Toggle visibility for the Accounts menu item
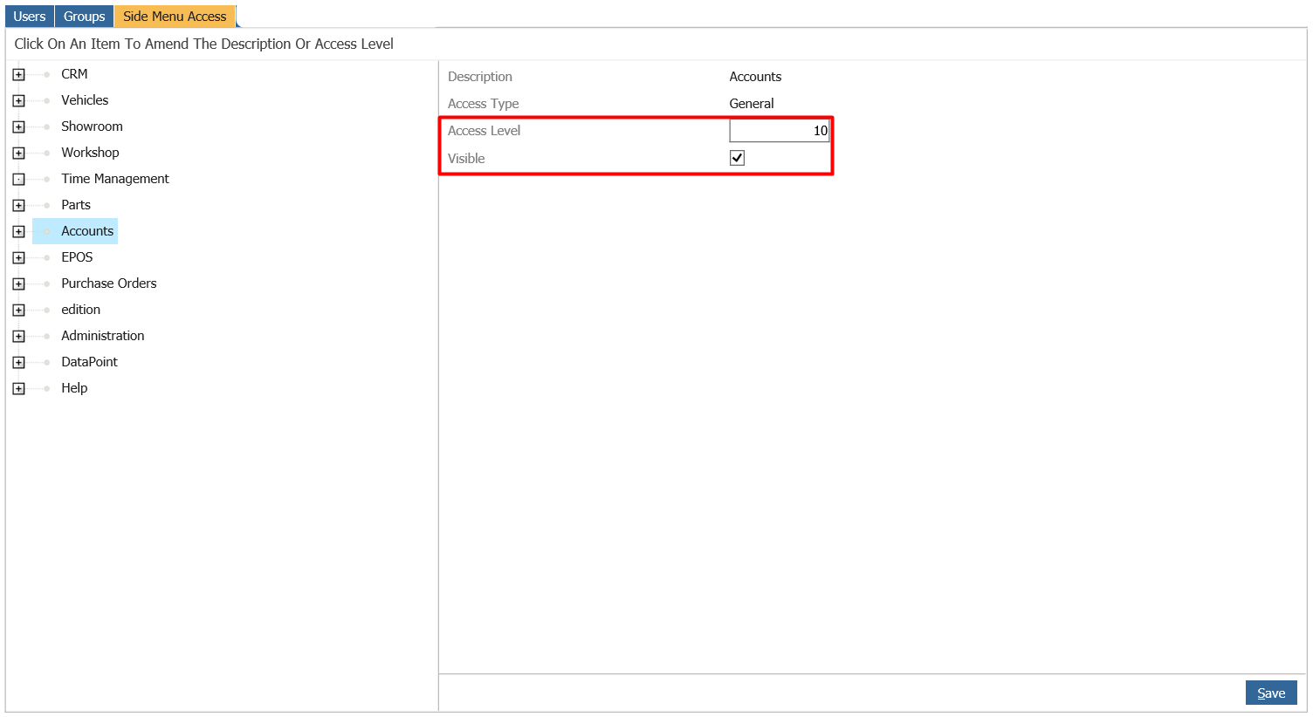This screenshot has height=717, width=1313. click(737, 158)
